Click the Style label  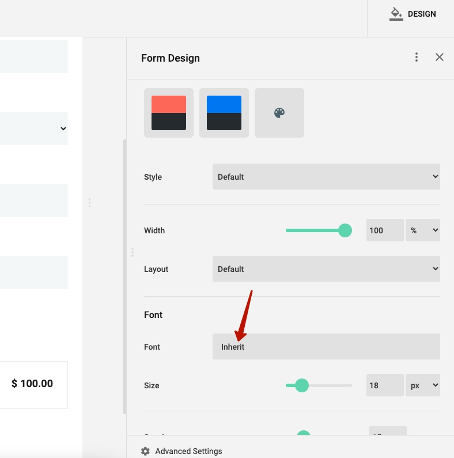(153, 177)
